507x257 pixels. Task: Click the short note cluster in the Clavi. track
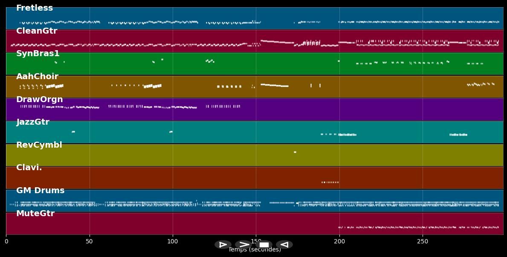tap(330, 182)
